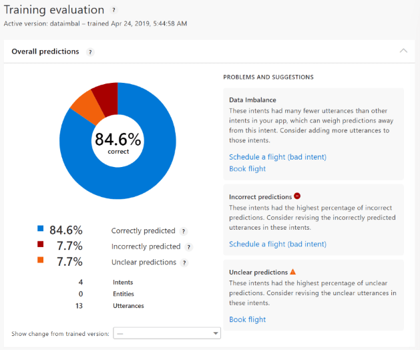
Task: Click help icon next to Overall predictions
Action: (x=90, y=52)
